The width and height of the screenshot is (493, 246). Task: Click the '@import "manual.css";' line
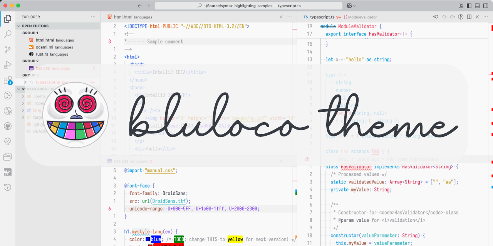tap(151, 170)
